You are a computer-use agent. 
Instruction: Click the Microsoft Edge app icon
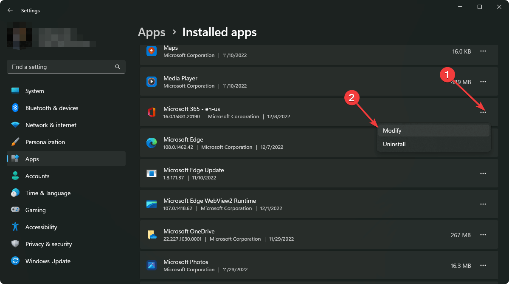pyautogui.click(x=152, y=143)
